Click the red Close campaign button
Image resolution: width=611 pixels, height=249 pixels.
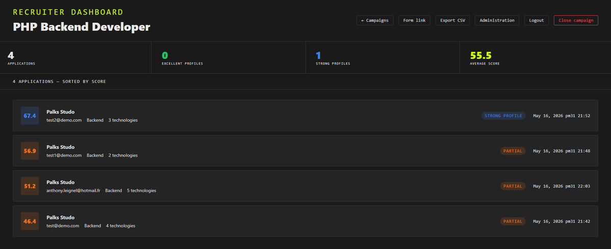tap(576, 20)
